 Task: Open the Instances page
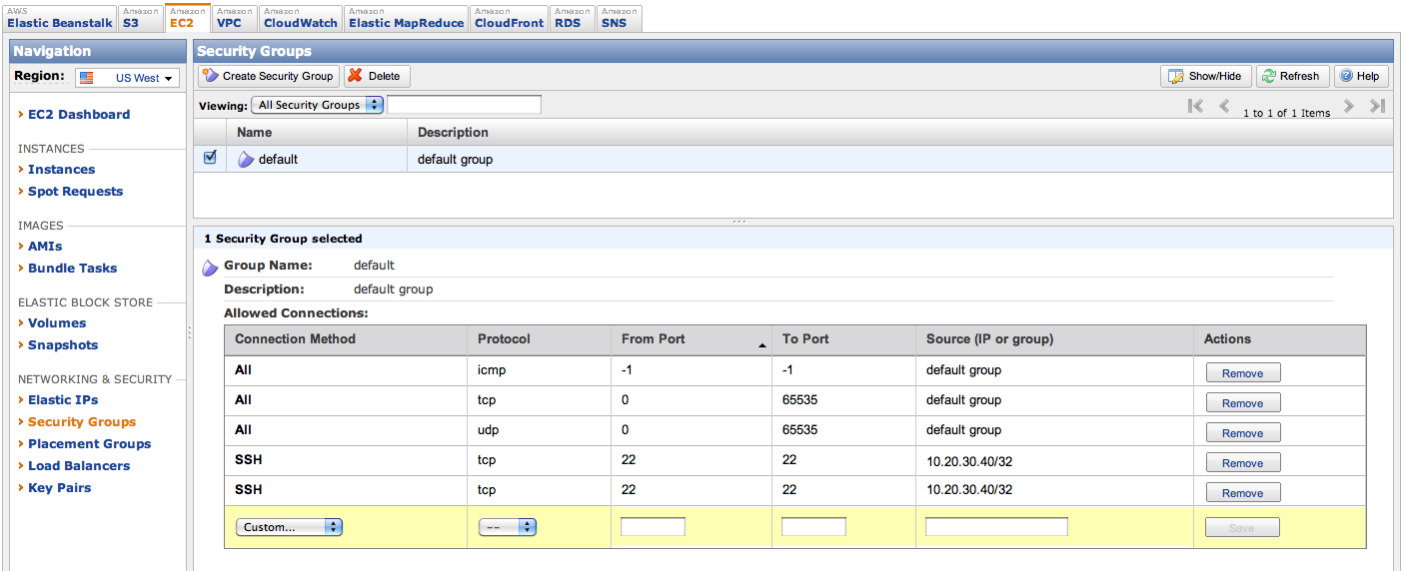(61, 170)
